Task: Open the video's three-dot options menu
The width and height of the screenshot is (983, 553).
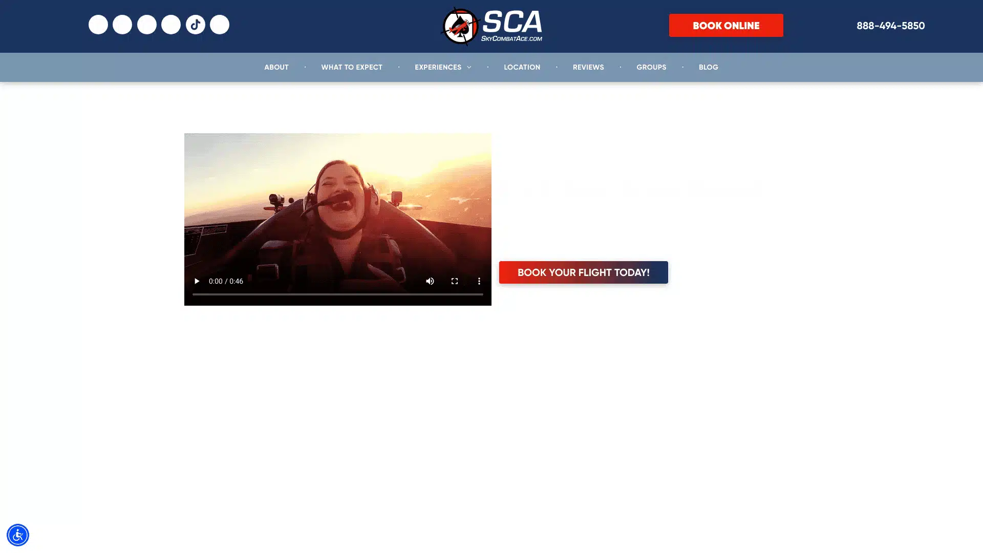Action: [x=479, y=281]
